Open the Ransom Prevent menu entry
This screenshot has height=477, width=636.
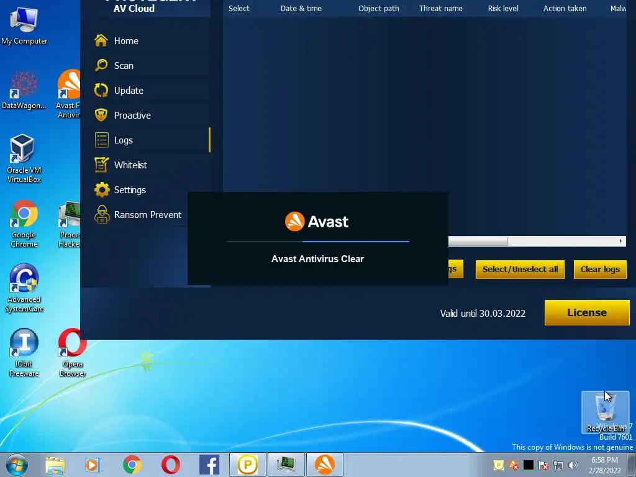148,214
